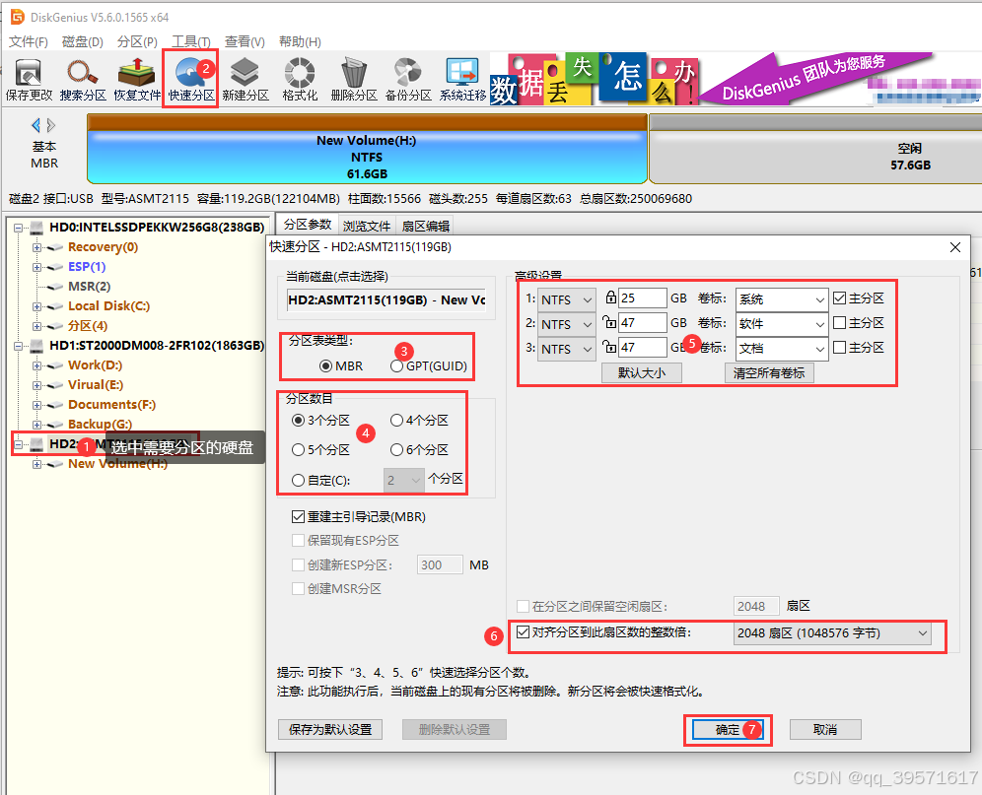Select the free space (空闲) 57.6GB bar

pyautogui.click(x=815, y=149)
